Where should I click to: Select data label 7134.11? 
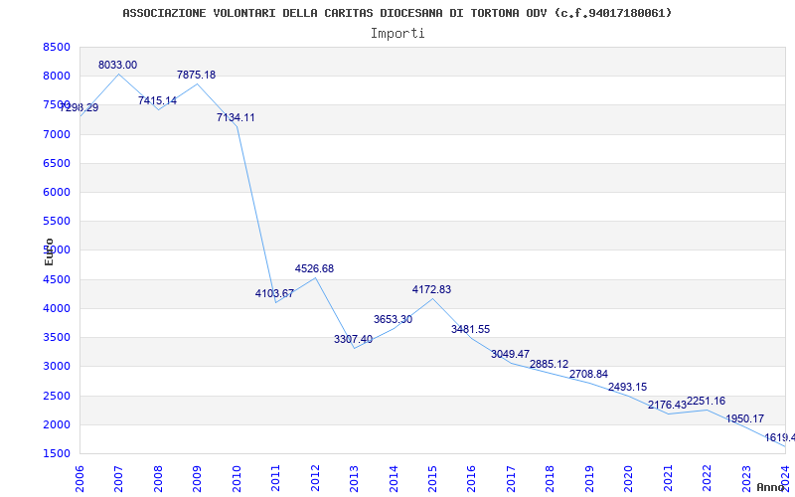pos(236,117)
